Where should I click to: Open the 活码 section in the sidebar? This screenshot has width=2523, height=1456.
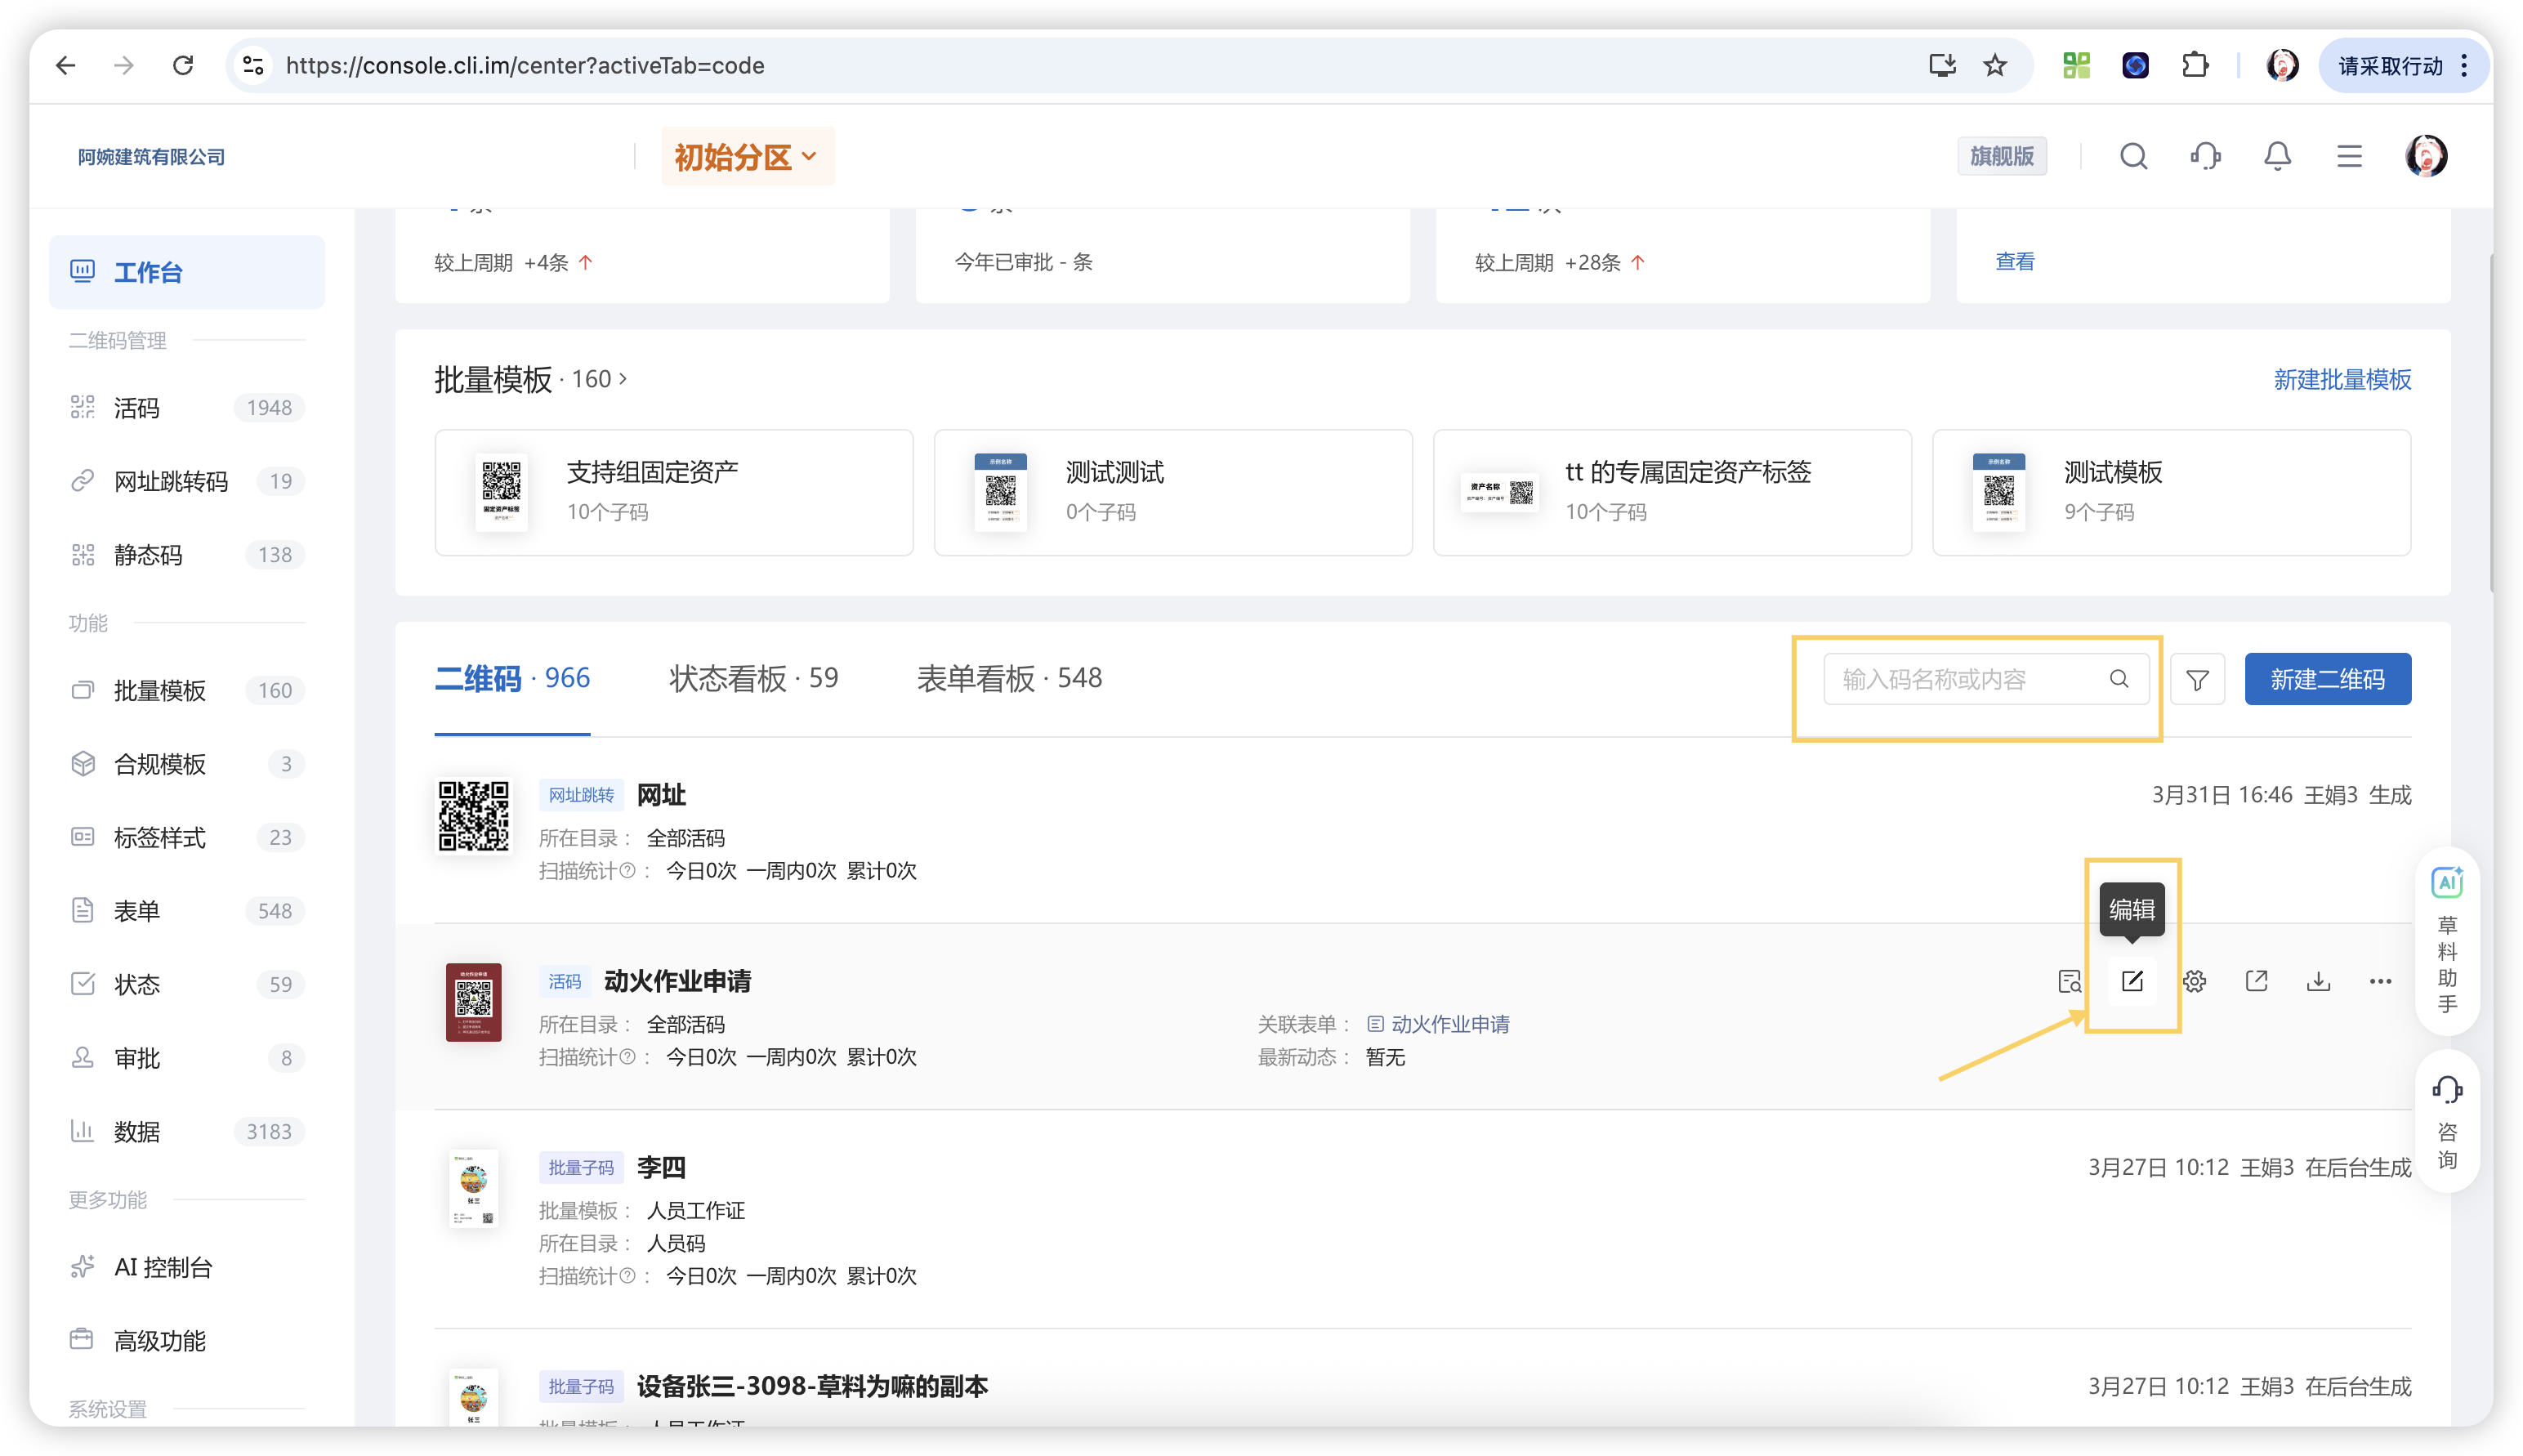pos(136,407)
